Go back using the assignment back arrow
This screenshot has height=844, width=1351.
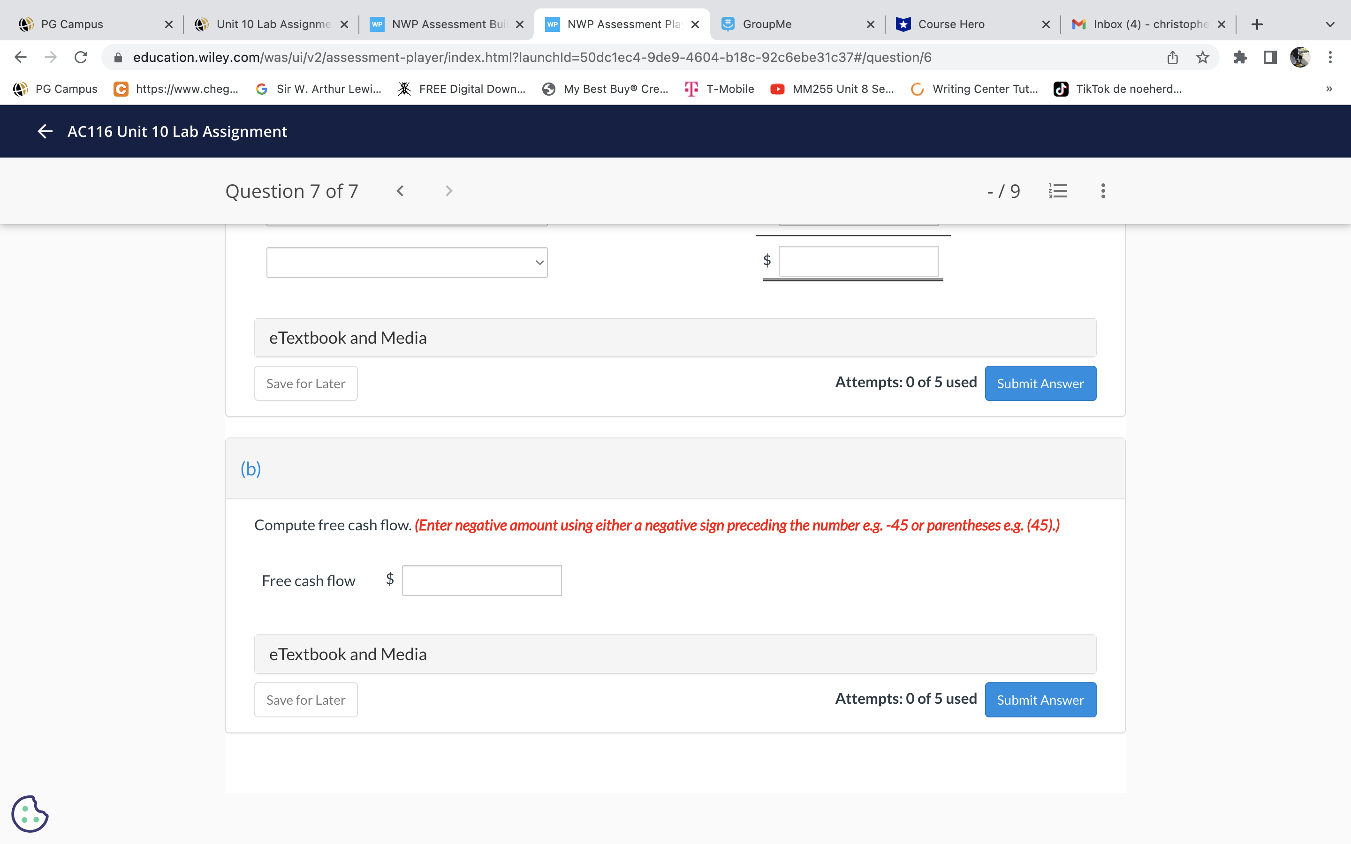point(44,131)
